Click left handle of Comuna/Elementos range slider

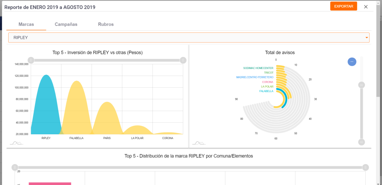15,167
